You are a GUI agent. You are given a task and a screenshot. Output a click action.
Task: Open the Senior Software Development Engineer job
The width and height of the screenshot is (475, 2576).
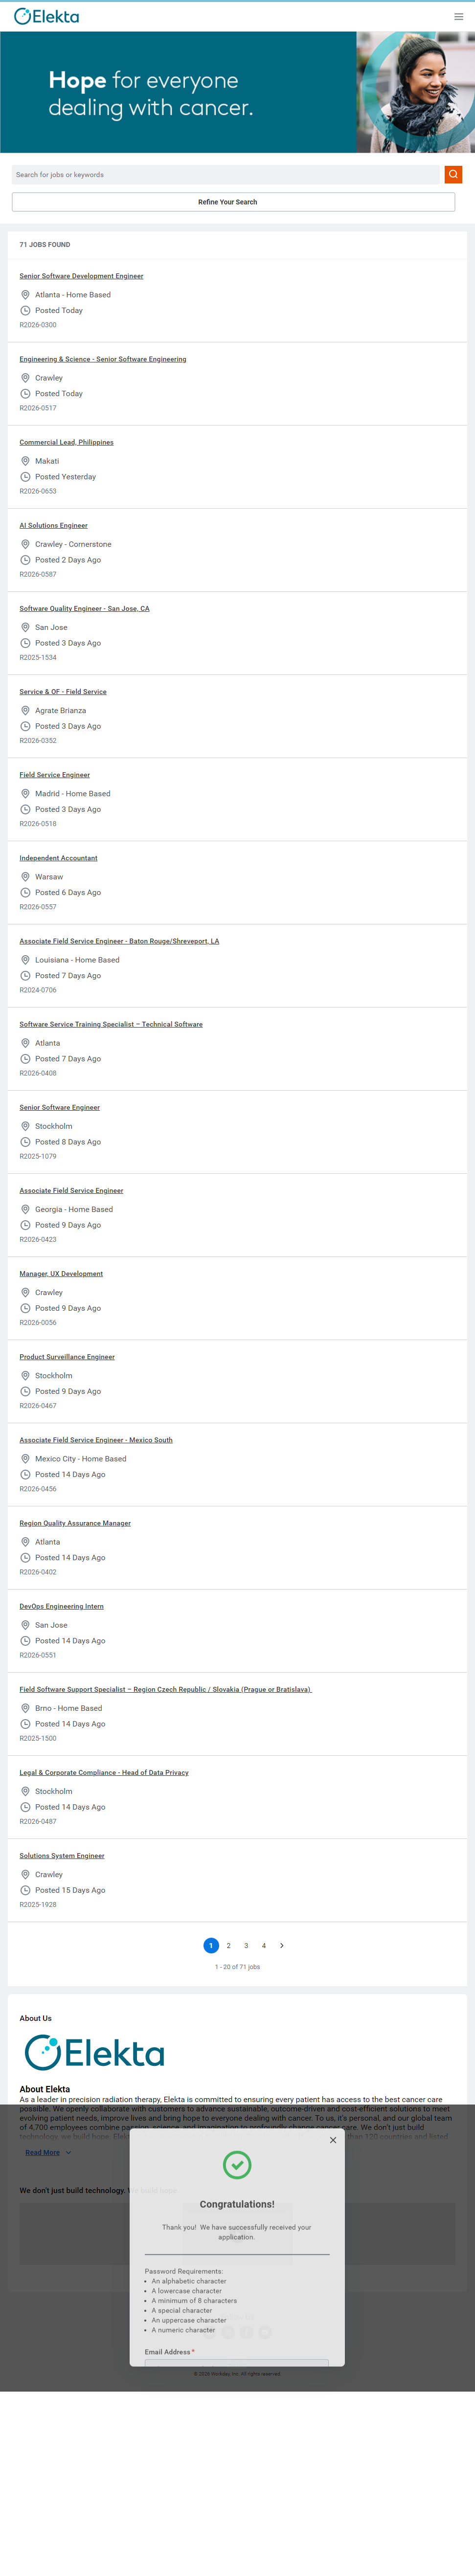[x=81, y=276]
